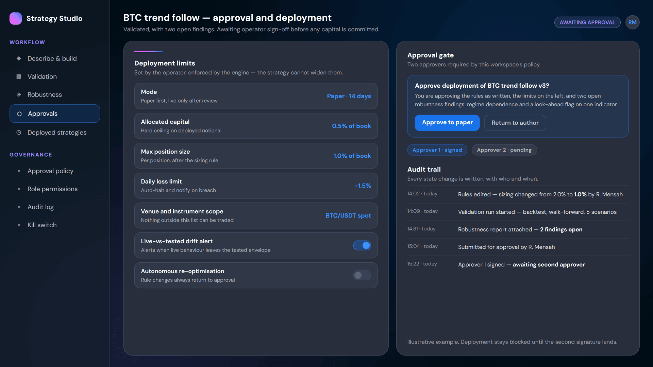
Task: Click the layered diamond icon beside Robustness
Action: click(x=19, y=94)
